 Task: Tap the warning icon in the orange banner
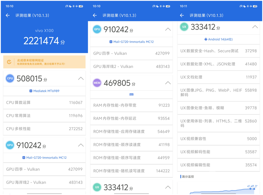pos(9,62)
